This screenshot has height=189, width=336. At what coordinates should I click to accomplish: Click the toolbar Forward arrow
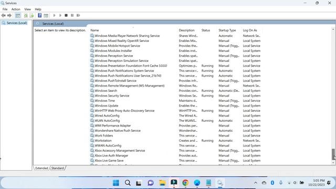9,15
